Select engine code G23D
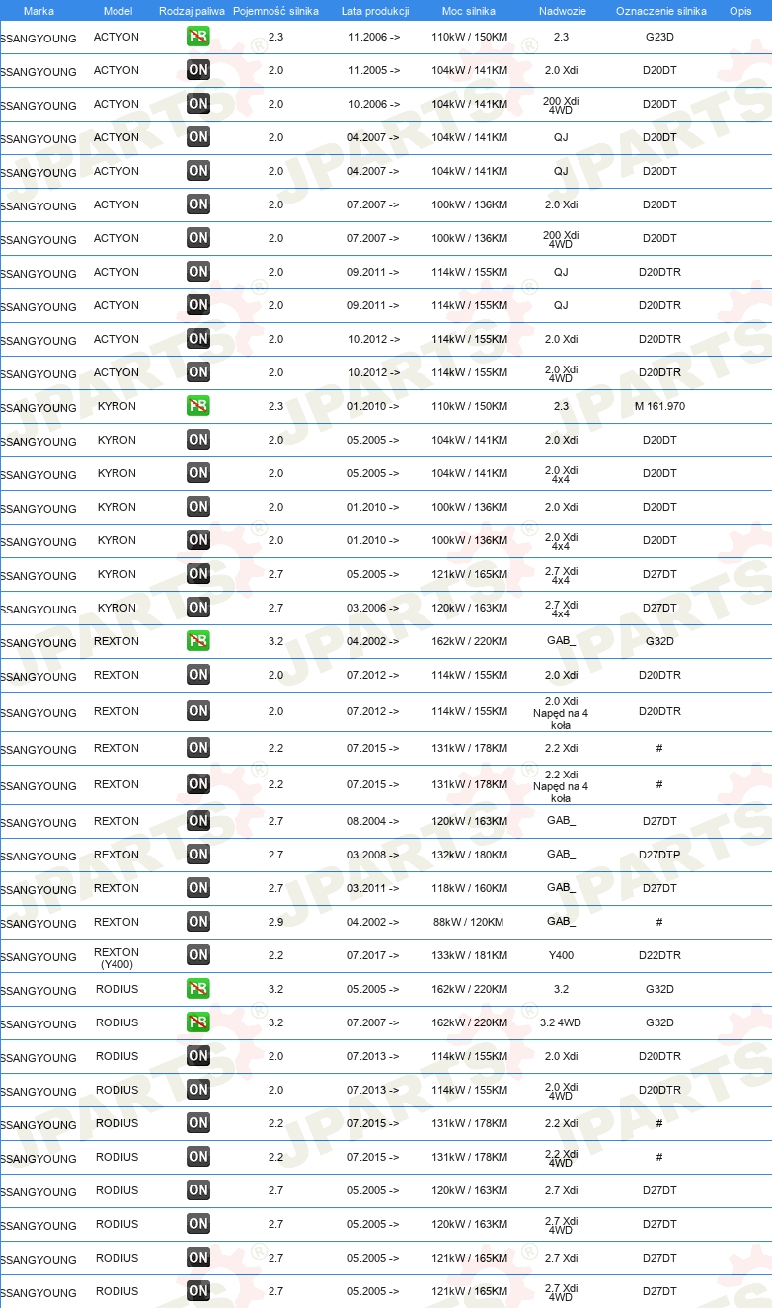The image size is (772, 1308). coord(659,37)
